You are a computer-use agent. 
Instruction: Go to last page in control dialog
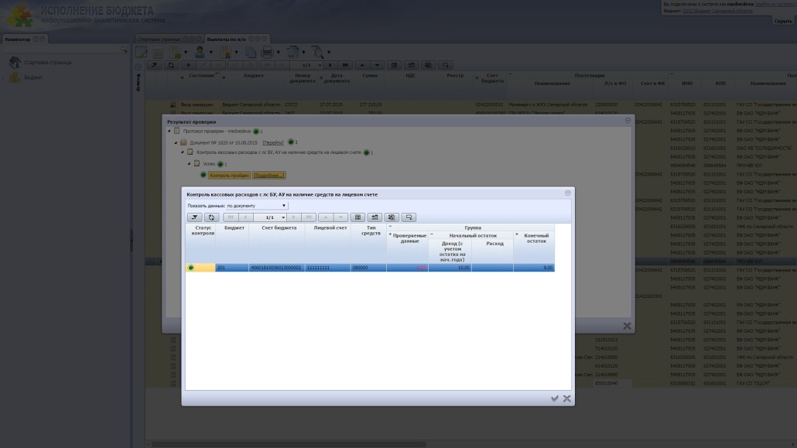point(309,217)
